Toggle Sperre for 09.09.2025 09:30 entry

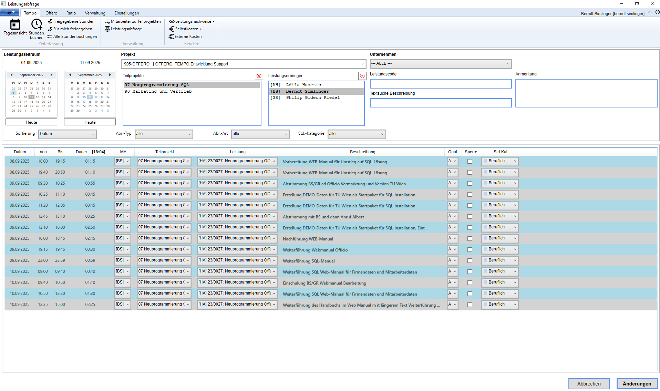[470, 184]
